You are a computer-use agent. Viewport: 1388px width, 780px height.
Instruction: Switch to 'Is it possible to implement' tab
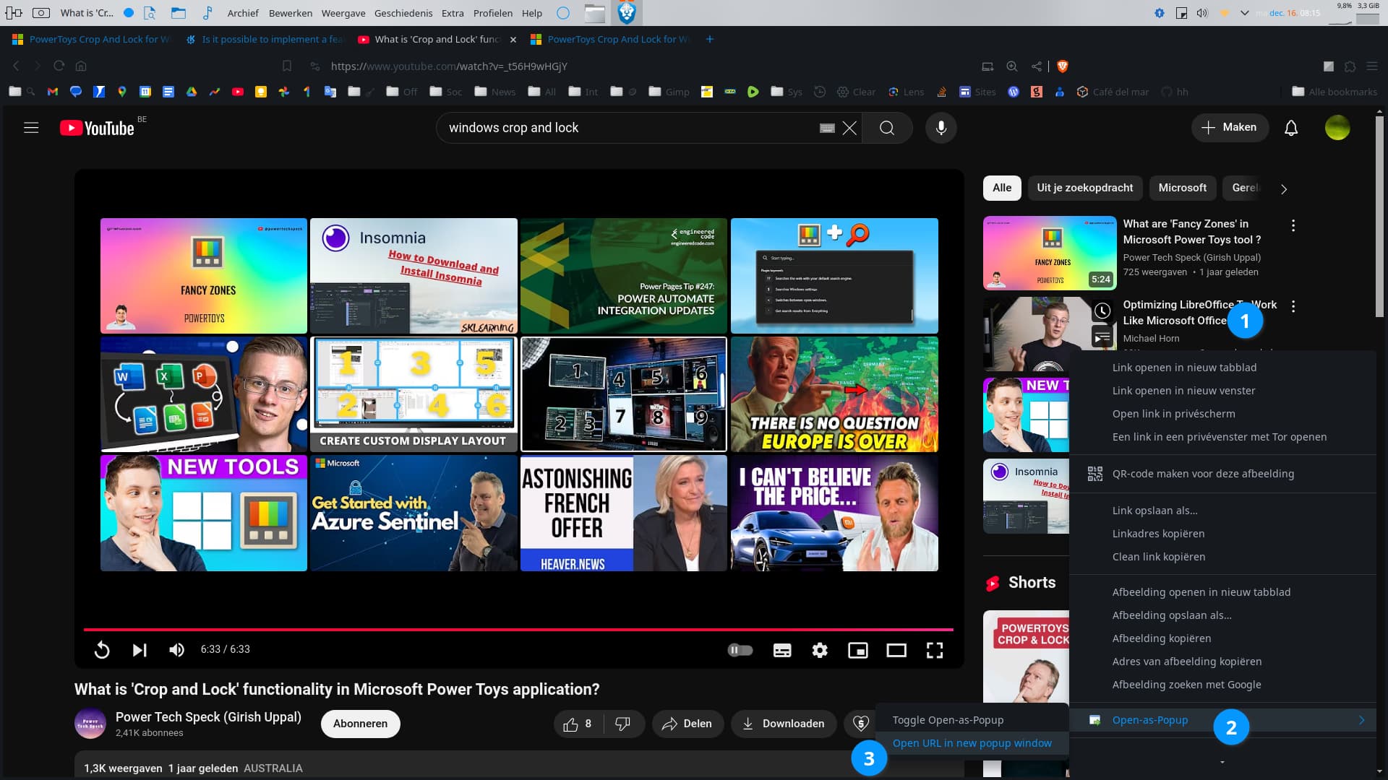[x=265, y=39]
